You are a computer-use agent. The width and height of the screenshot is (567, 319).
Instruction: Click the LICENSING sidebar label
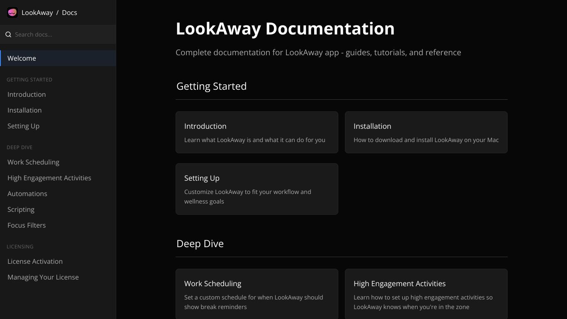coord(20,246)
